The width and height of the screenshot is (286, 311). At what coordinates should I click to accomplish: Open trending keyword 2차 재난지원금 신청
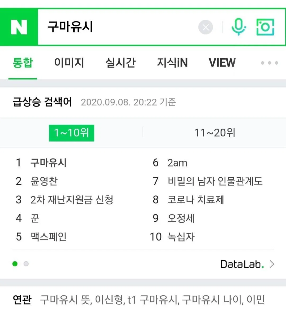72,200
